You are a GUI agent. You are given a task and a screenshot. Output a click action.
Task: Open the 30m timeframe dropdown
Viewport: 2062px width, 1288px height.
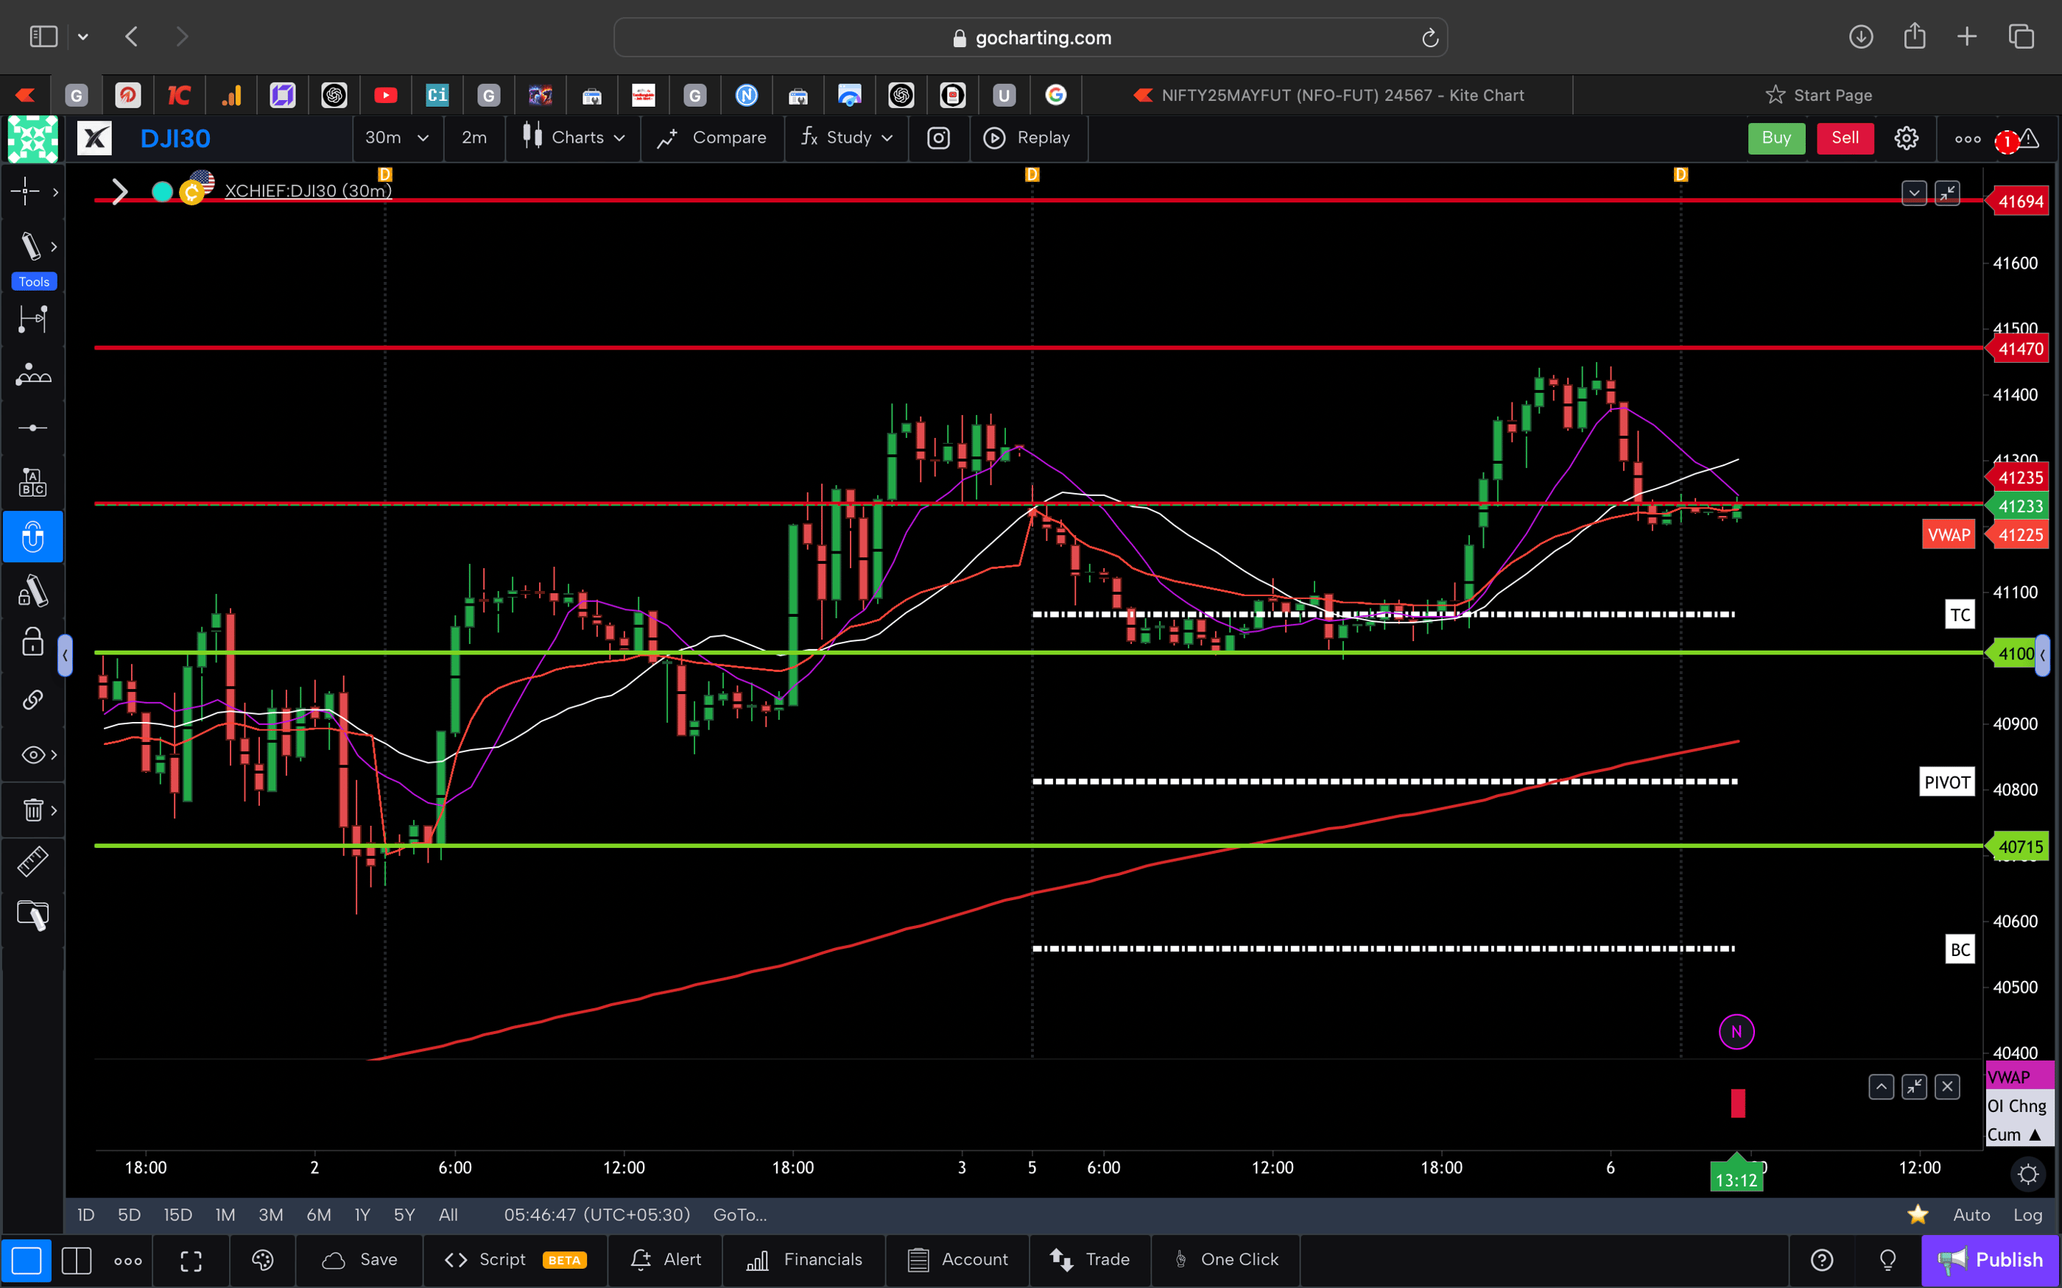click(x=396, y=137)
